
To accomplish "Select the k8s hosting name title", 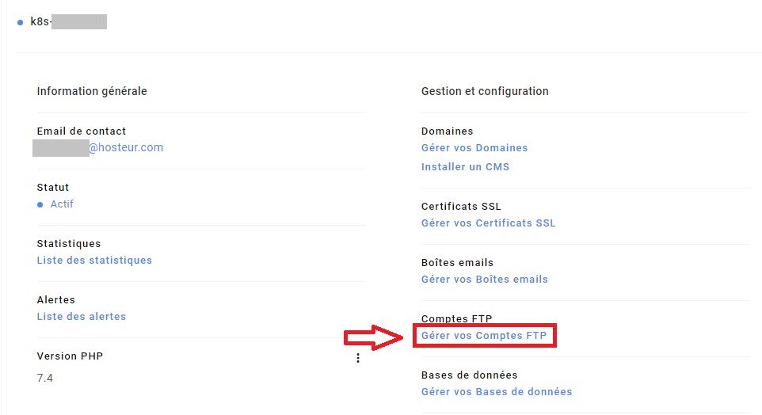I will (x=67, y=22).
